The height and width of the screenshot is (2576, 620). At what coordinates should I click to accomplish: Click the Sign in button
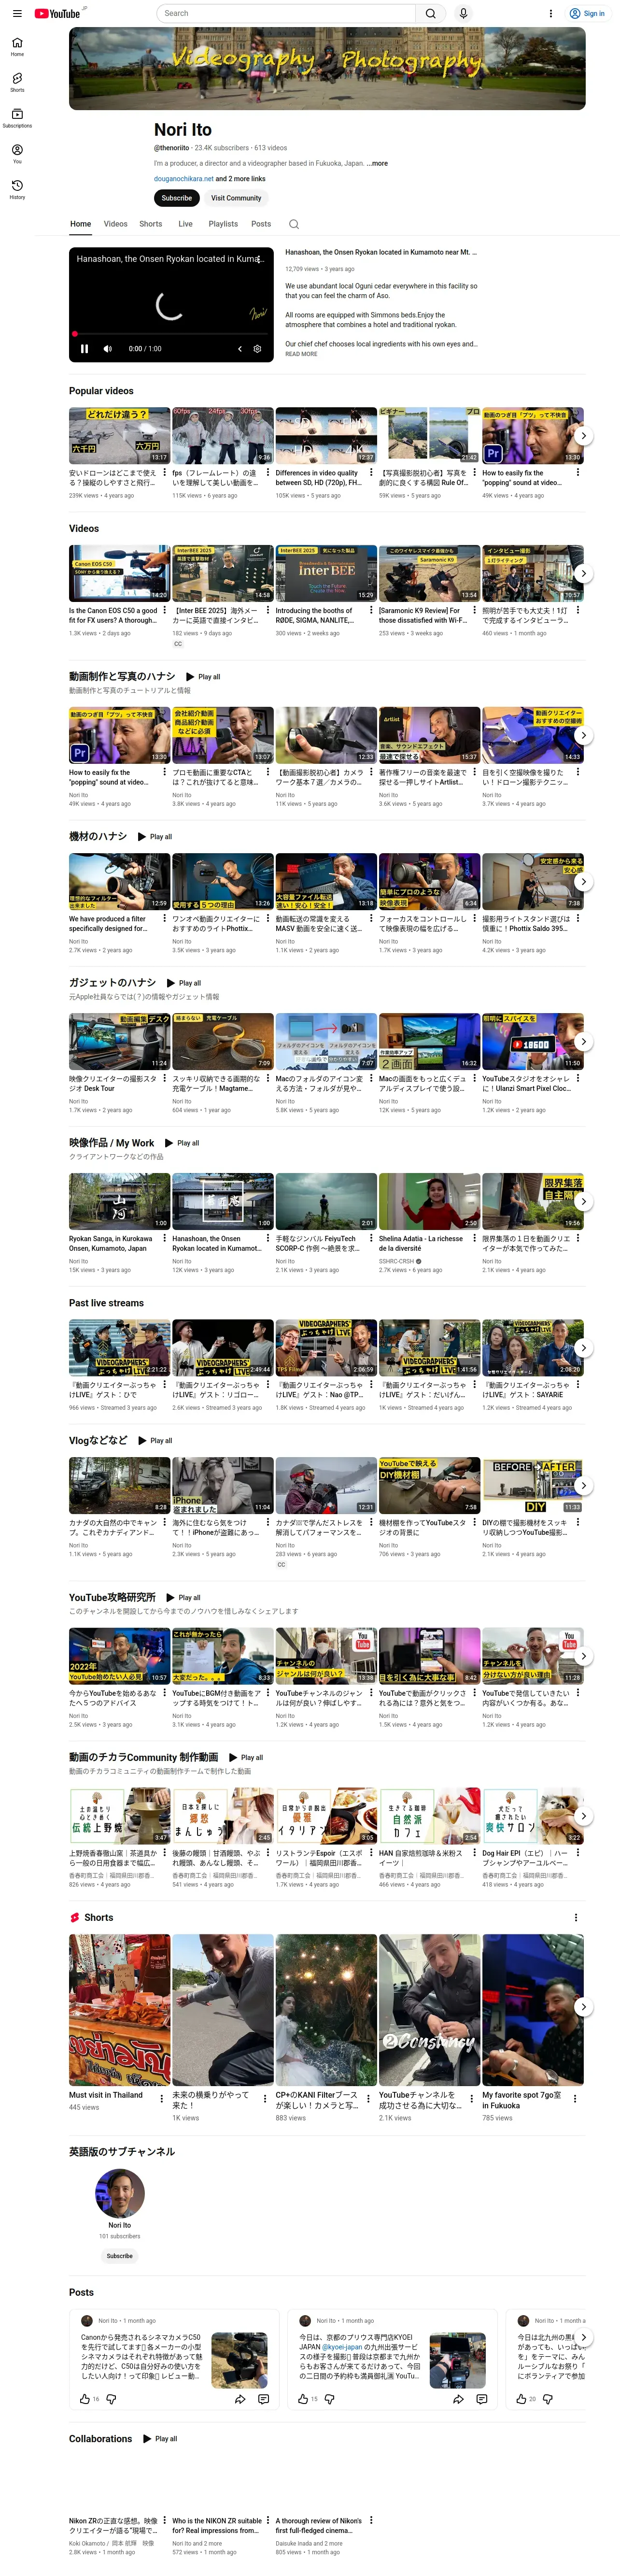[587, 13]
